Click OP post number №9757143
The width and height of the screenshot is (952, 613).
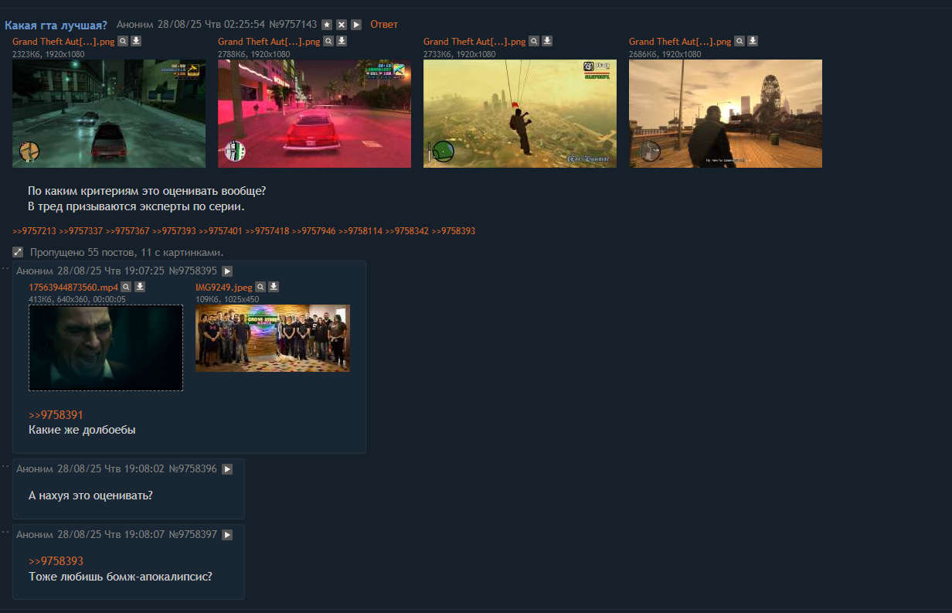pyautogui.click(x=293, y=24)
